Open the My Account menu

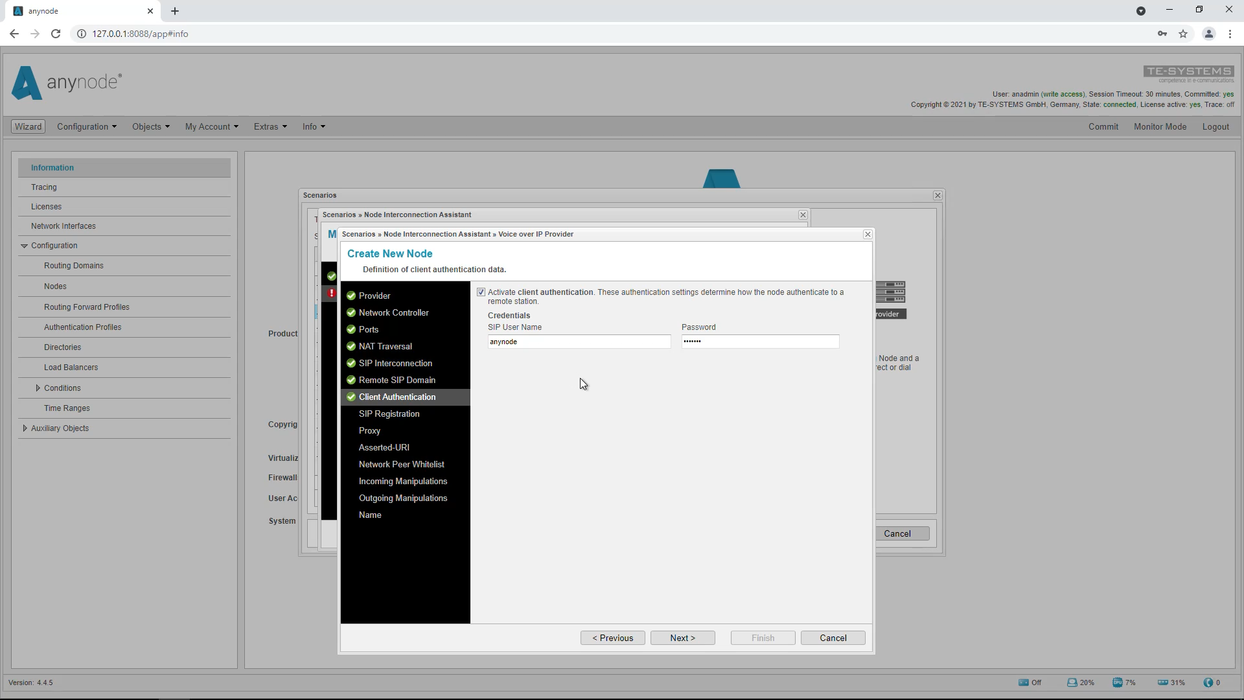[x=211, y=126]
